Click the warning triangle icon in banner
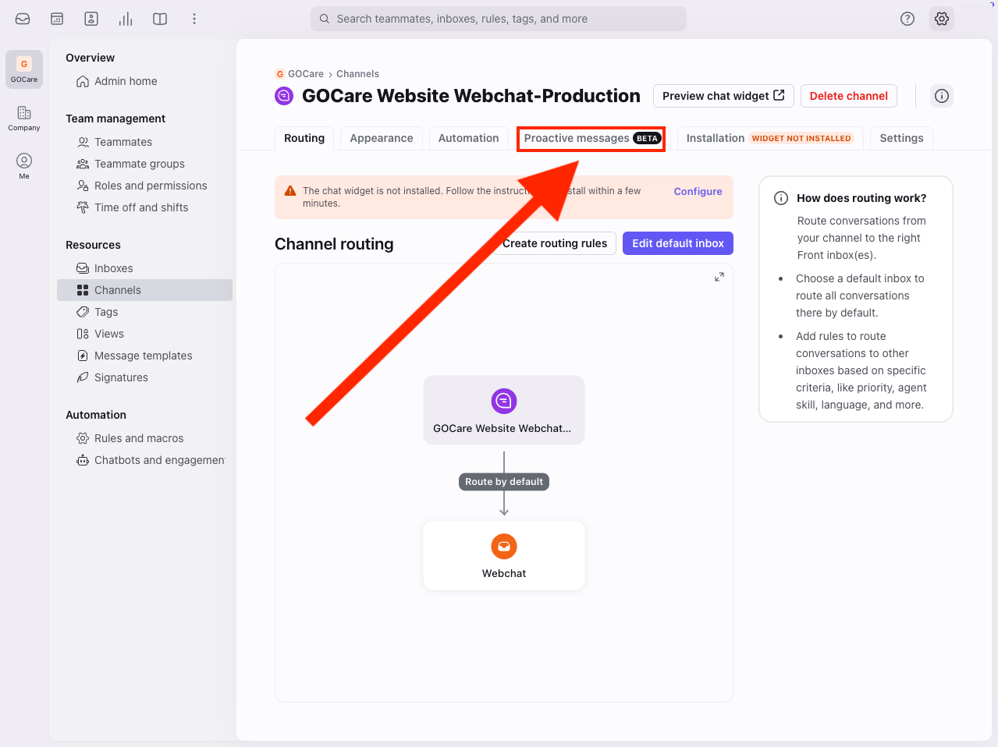998x747 pixels. 290,191
